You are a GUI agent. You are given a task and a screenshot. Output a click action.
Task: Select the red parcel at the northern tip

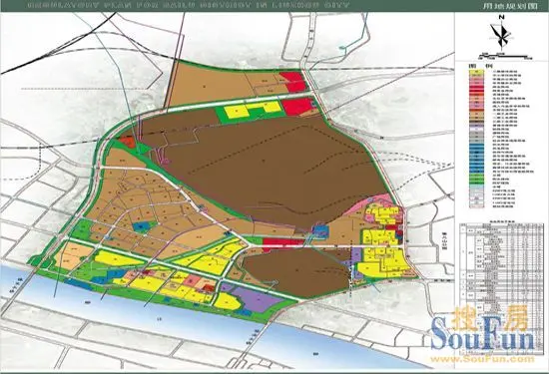(x=292, y=82)
